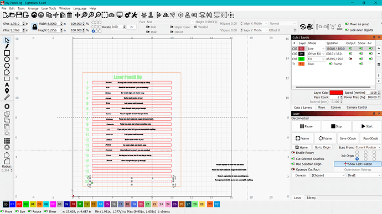The width and height of the screenshot is (382, 214).
Task: Open the Preview monitor icon
Action: point(120,15)
